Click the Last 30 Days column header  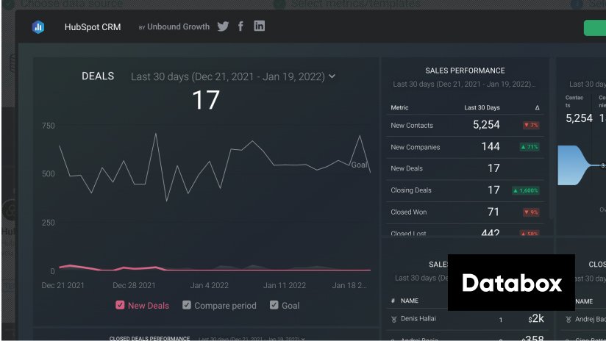[x=482, y=108]
